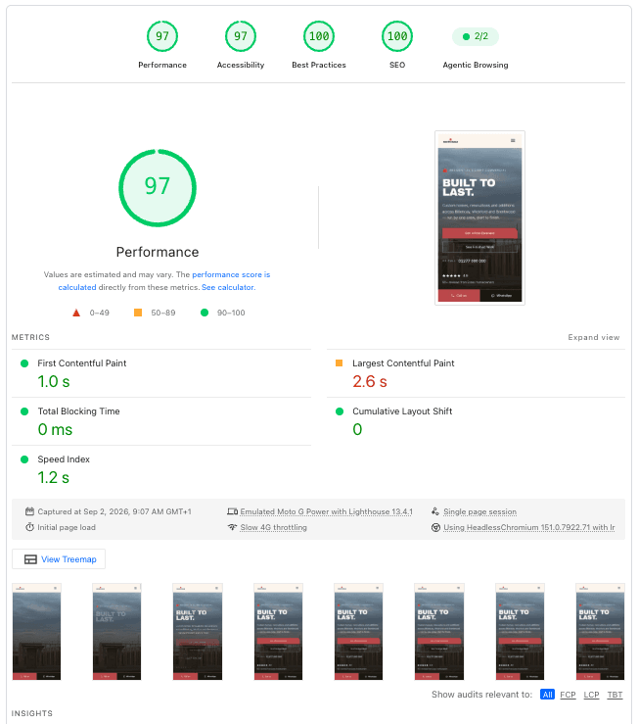Click the INSIGHTS section heading
Image resolution: width=638 pixels, height=724 pixels.
32,713
